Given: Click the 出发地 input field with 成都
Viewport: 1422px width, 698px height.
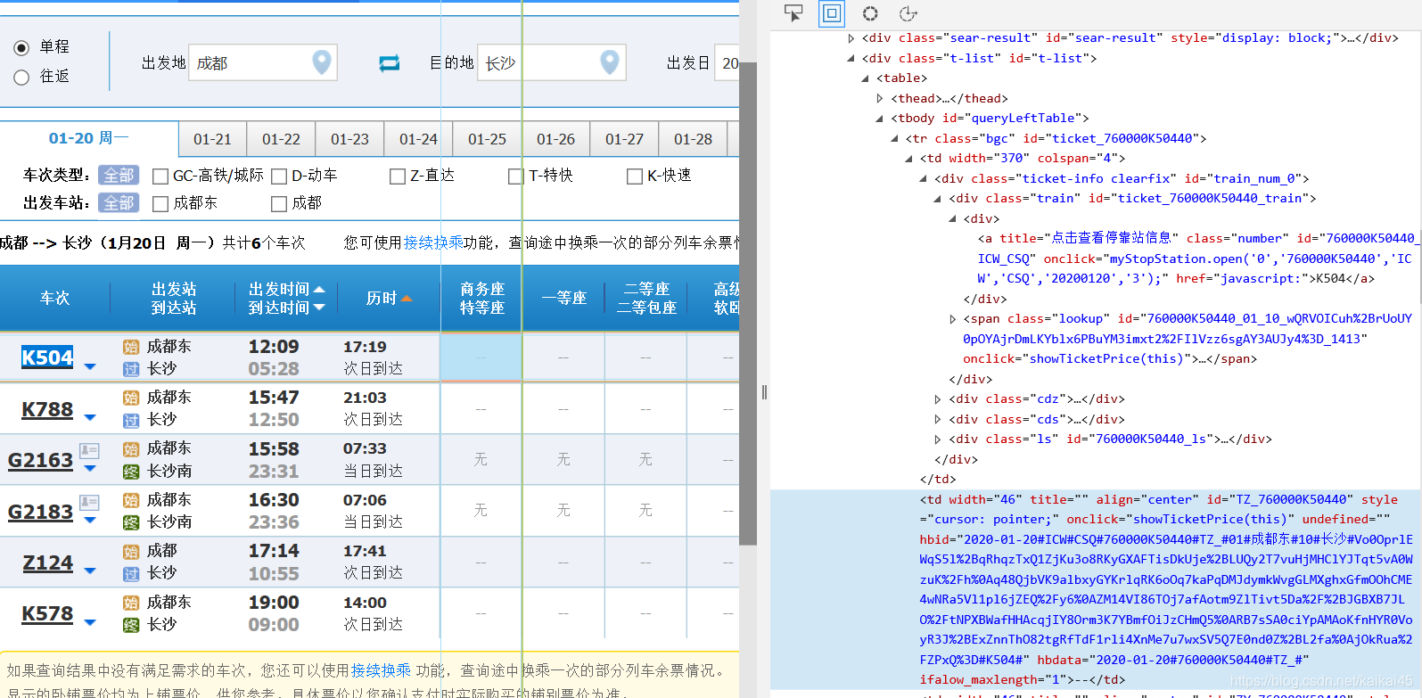Looking at the screenshot, I should tap(262, 62).
